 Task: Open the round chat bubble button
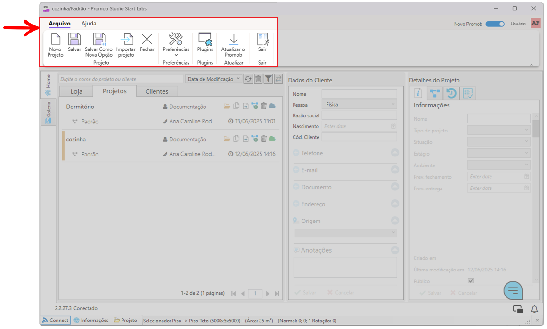pyautogui.click(x=513, y=290)
